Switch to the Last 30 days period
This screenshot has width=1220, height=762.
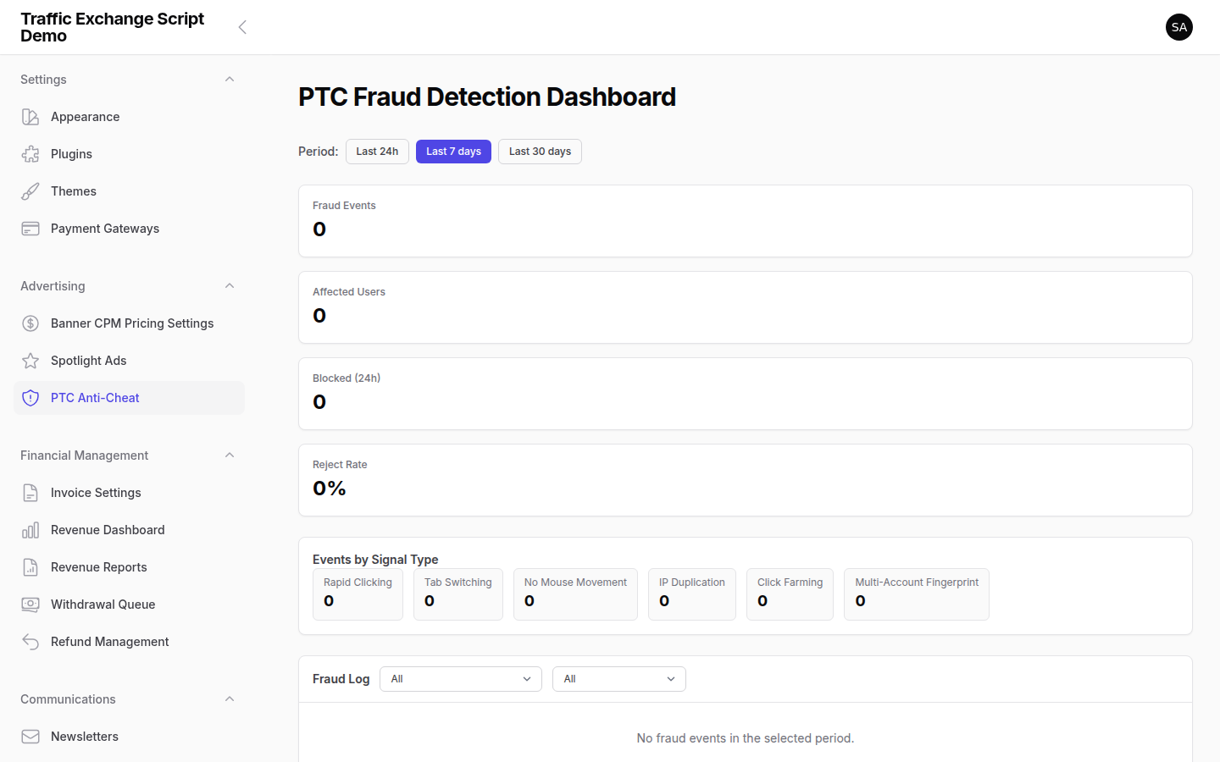pos(540,151)
